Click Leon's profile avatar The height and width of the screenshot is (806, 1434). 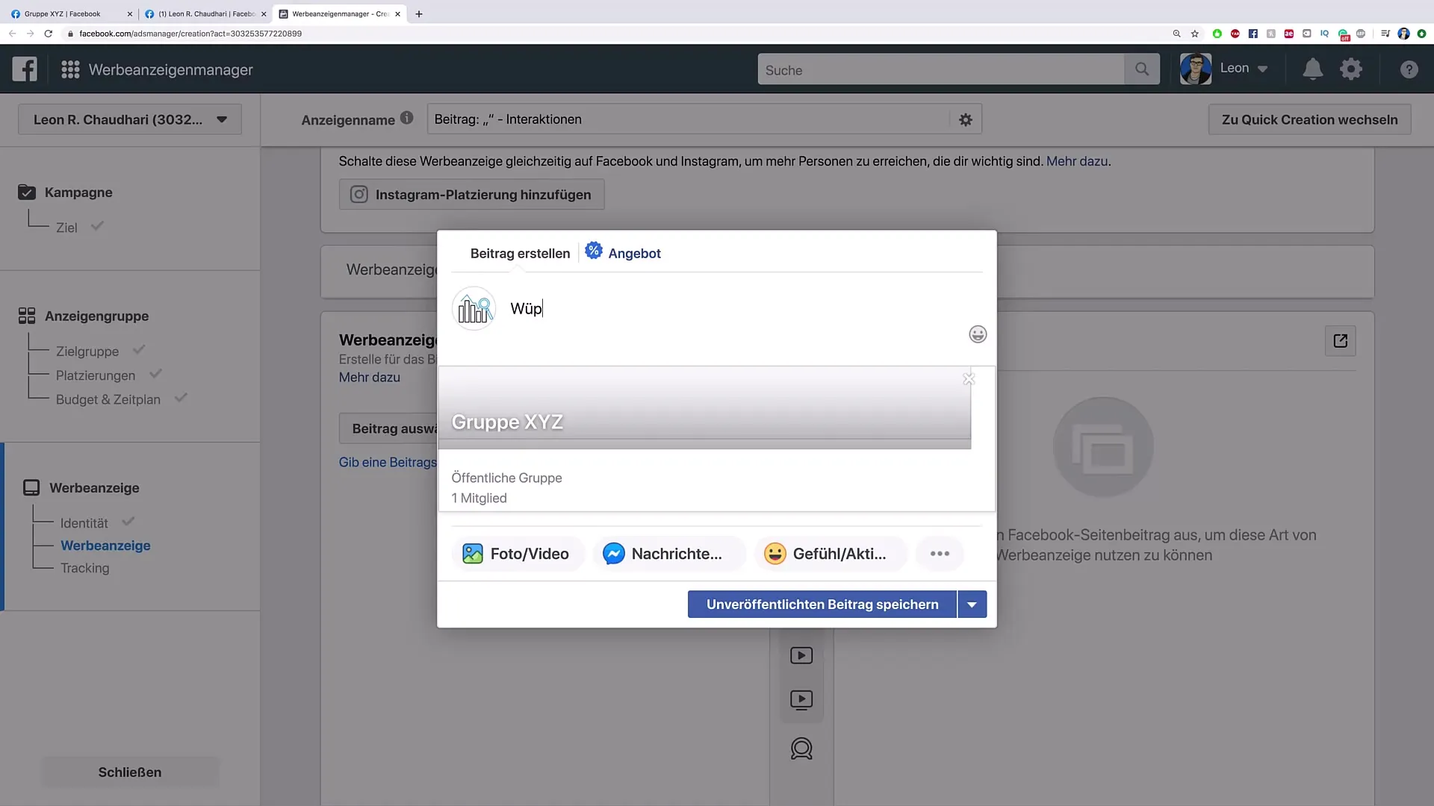coord(1195,69)
